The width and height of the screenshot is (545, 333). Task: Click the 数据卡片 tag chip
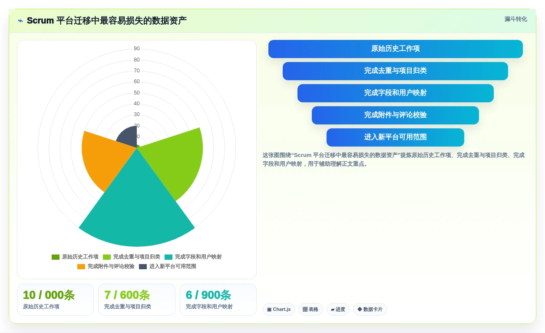pos(370,310)
